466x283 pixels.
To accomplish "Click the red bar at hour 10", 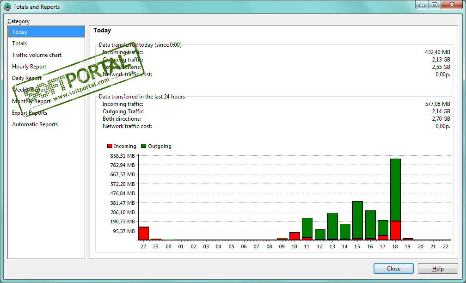I will coord(294,236).
